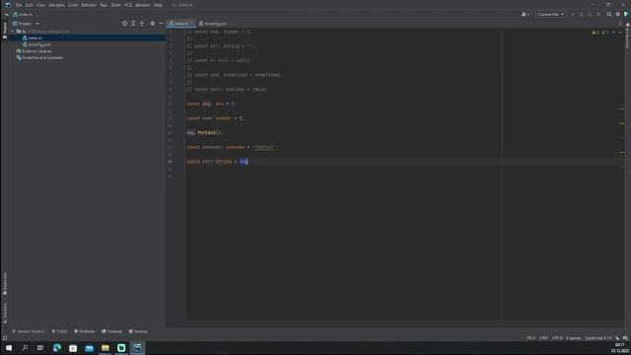Open Windows taskbar search

pyautogui.click(x=25, y=348)
